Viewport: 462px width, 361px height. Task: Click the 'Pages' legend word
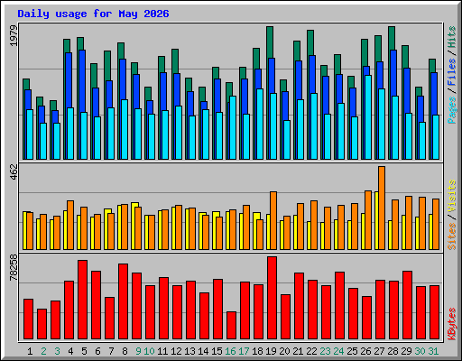(x=452, y=110)
